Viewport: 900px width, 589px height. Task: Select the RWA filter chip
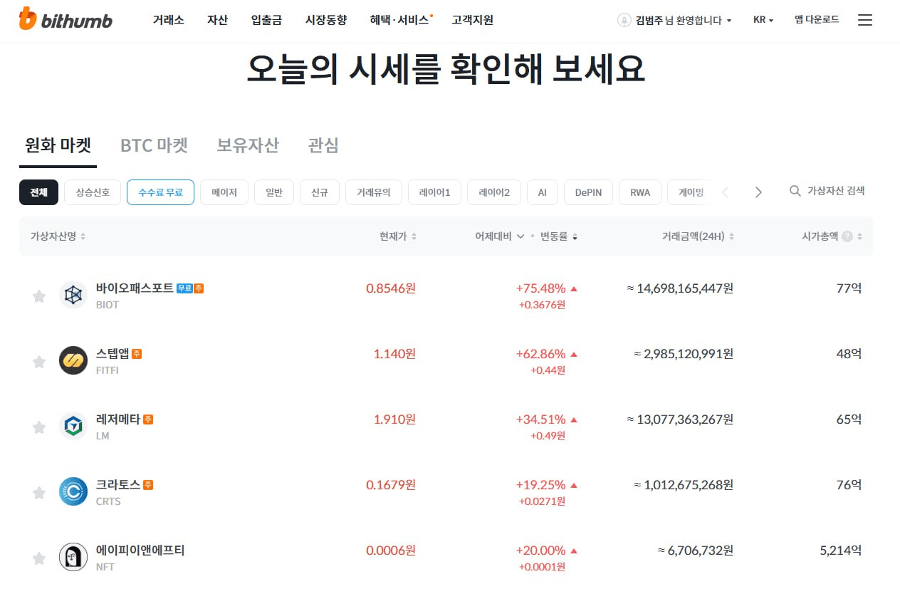[x=640, y=192]
